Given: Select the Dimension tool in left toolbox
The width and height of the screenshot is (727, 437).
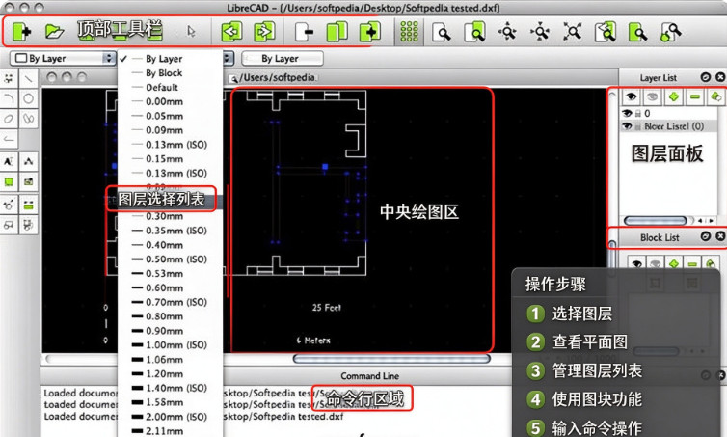Looking at the screenshot, I should (x=28, y=161).
